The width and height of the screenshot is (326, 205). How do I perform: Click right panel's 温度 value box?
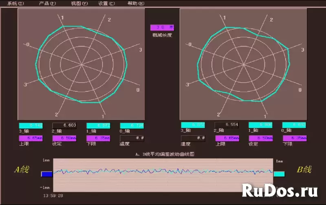tap(192, 138)
